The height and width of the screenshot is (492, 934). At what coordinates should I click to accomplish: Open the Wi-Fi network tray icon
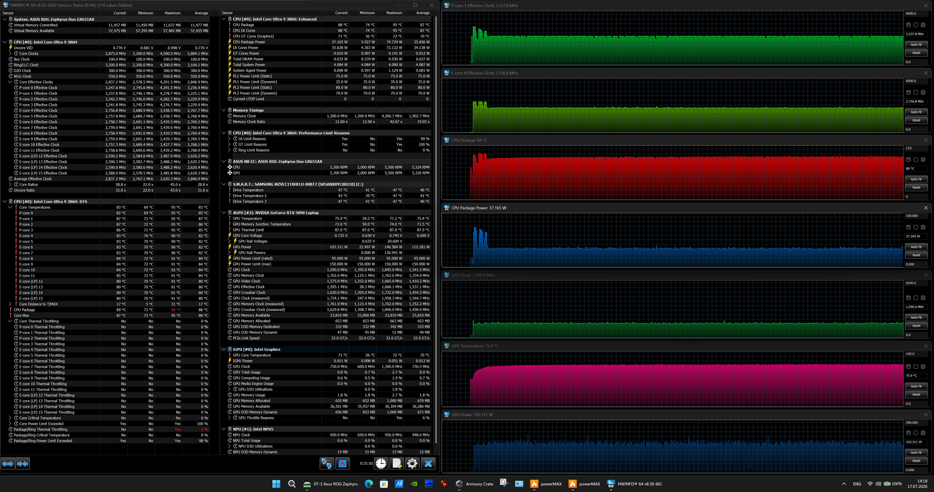pos(870,484)
